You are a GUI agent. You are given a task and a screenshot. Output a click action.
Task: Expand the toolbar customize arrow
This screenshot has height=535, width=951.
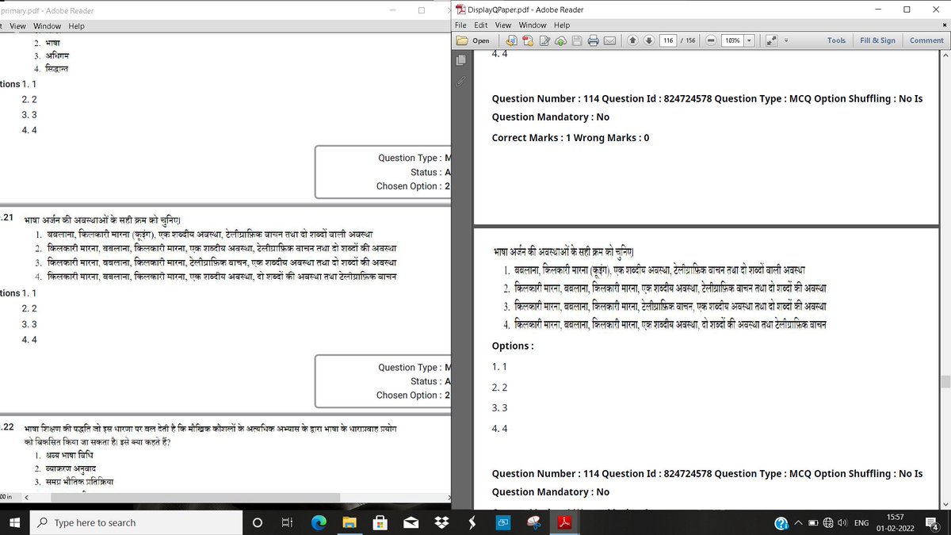pyautogui.click(x=786, y=40)
